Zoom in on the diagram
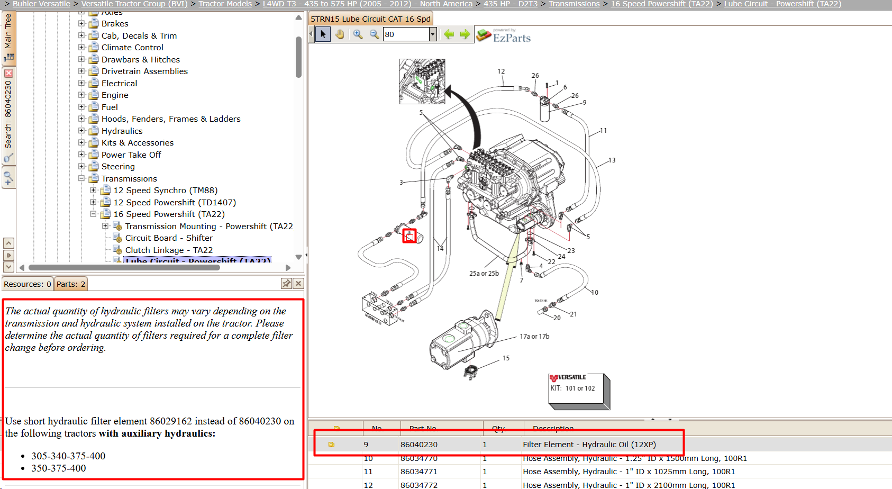 tap(358, 34)
